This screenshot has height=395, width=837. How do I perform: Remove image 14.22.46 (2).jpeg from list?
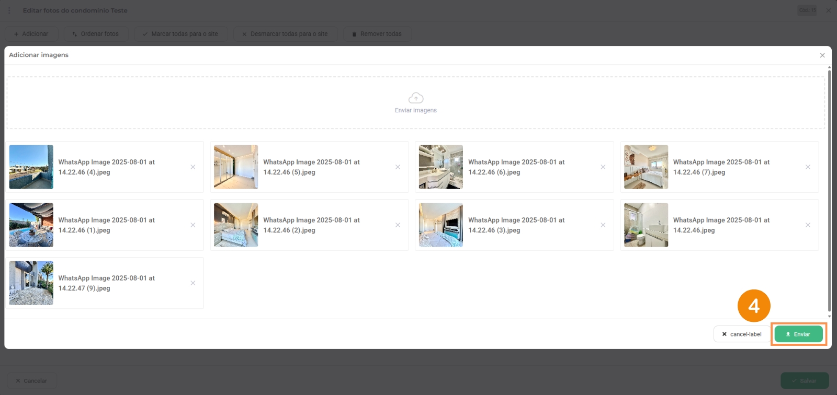click(x=398, y=225)
